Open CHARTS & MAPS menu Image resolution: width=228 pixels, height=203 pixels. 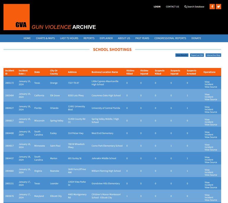point(45,38)
